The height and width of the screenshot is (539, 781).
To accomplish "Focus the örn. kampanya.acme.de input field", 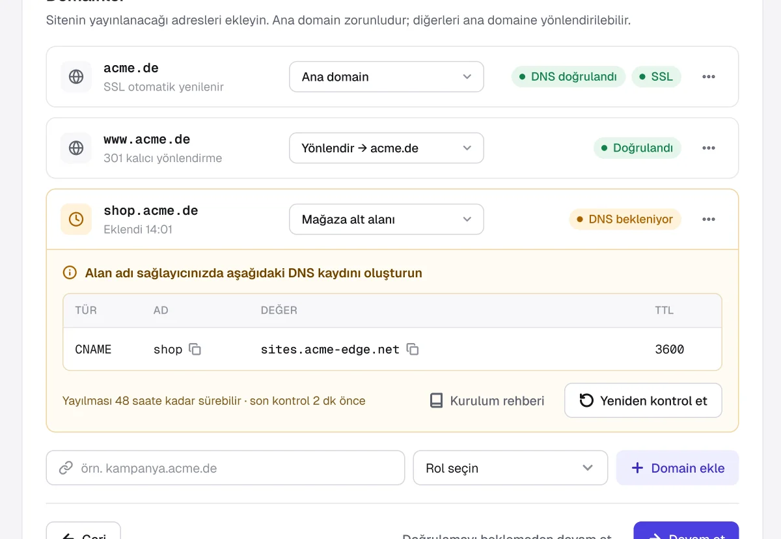I will pos(225,468).
